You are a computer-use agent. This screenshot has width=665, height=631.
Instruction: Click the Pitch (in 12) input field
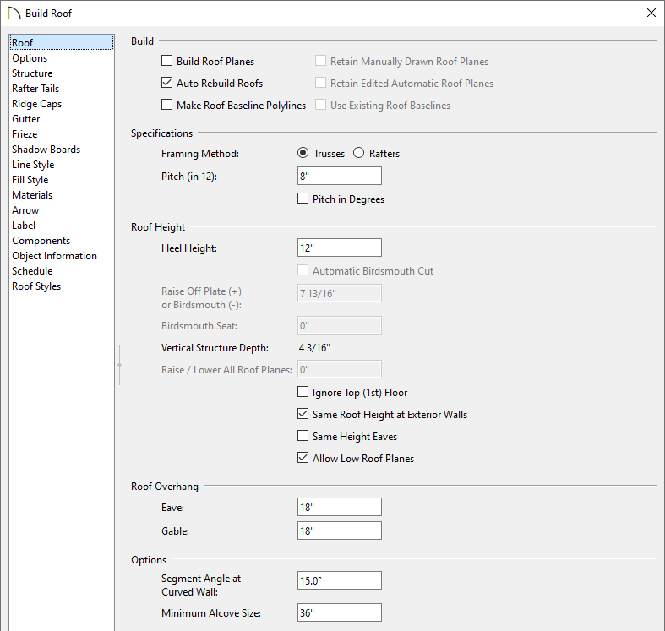pyautogui.click(x=340, y=176)
